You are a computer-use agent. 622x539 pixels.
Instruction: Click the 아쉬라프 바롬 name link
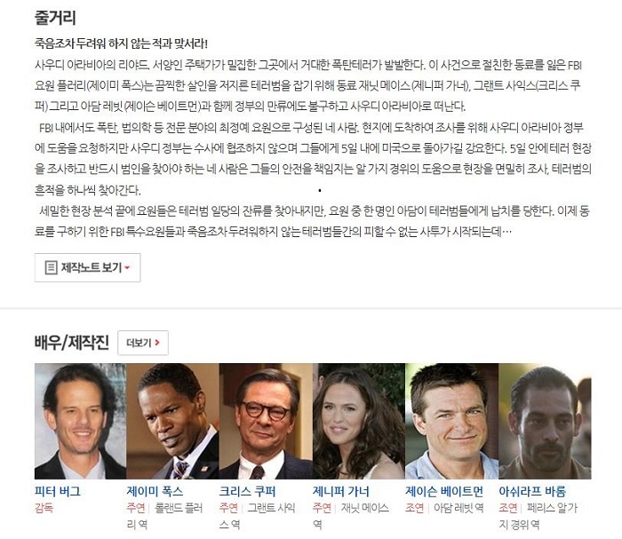[532, 491]
